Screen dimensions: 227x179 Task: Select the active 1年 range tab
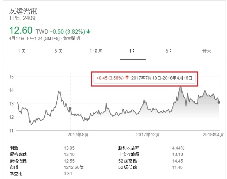pyautogui.click(x=133, y=51)
